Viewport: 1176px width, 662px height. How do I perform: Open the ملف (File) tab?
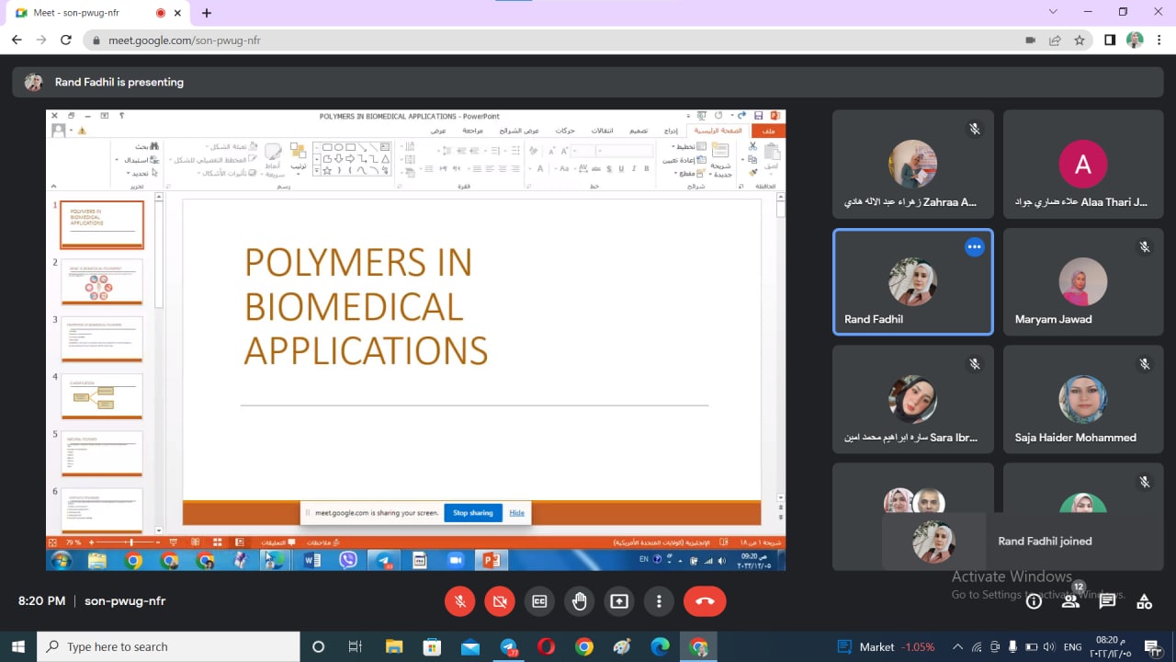point(768,131)
